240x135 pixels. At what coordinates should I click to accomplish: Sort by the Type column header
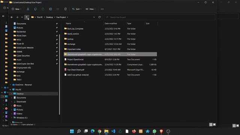click(129, 23)
